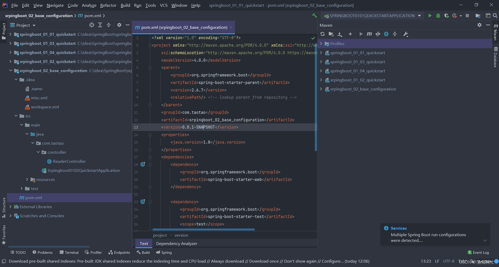Open the VCS menu
The width and height of the screenshot is (499, 267).
(x=164, y=5)
